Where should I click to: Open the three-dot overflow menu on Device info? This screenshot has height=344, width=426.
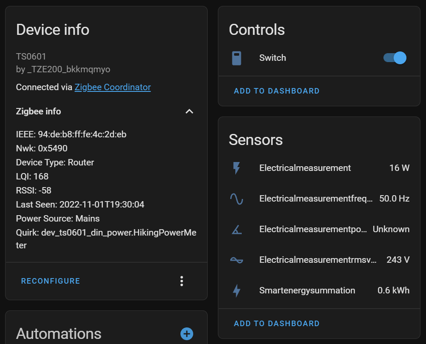(x=182, y=281)
